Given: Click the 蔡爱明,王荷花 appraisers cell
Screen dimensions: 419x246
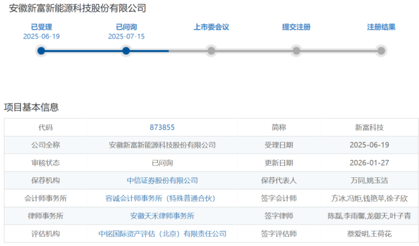Looking at the screenshot, I should (x=369, y=234).
